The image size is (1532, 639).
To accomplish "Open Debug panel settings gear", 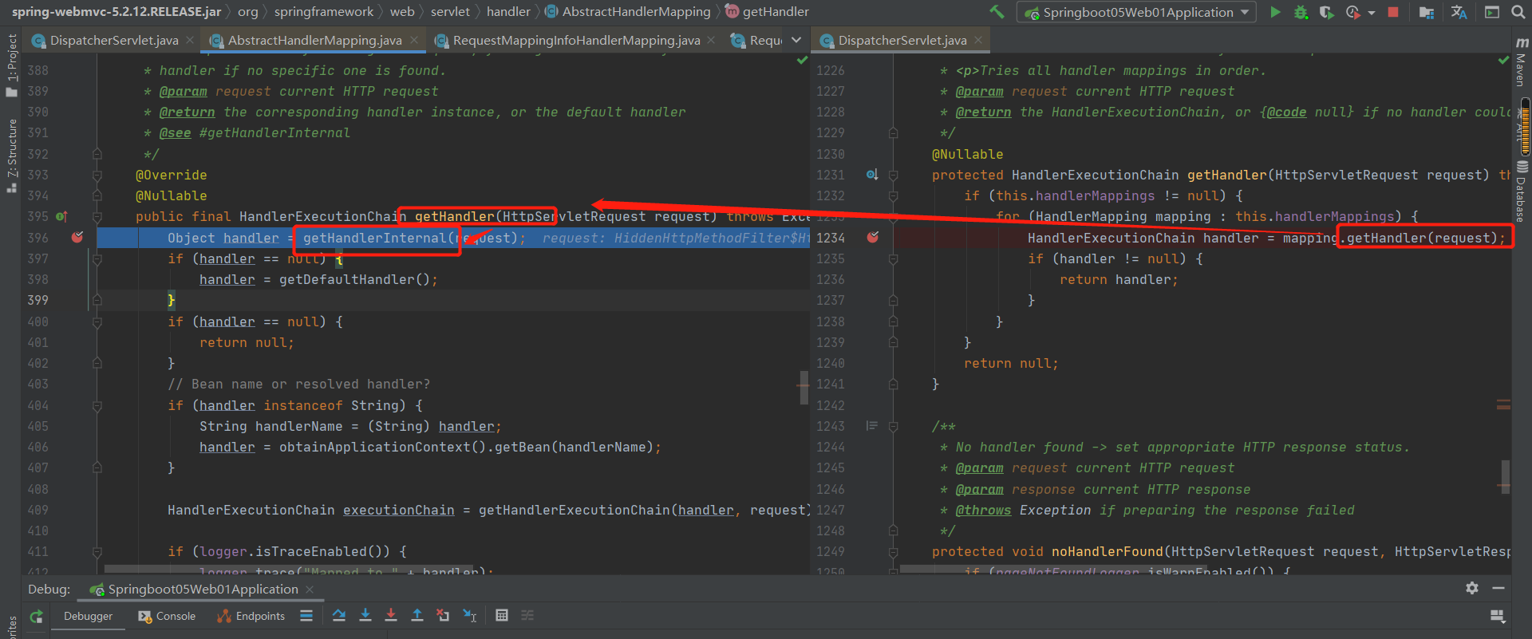I will (1472, 588).
